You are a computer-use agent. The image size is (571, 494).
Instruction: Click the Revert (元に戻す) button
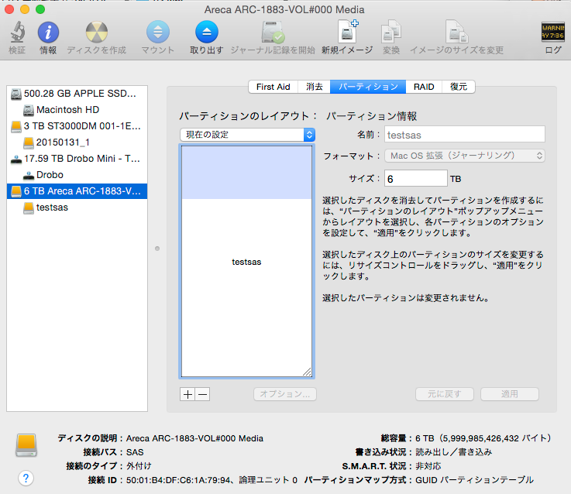click(445, 394)
